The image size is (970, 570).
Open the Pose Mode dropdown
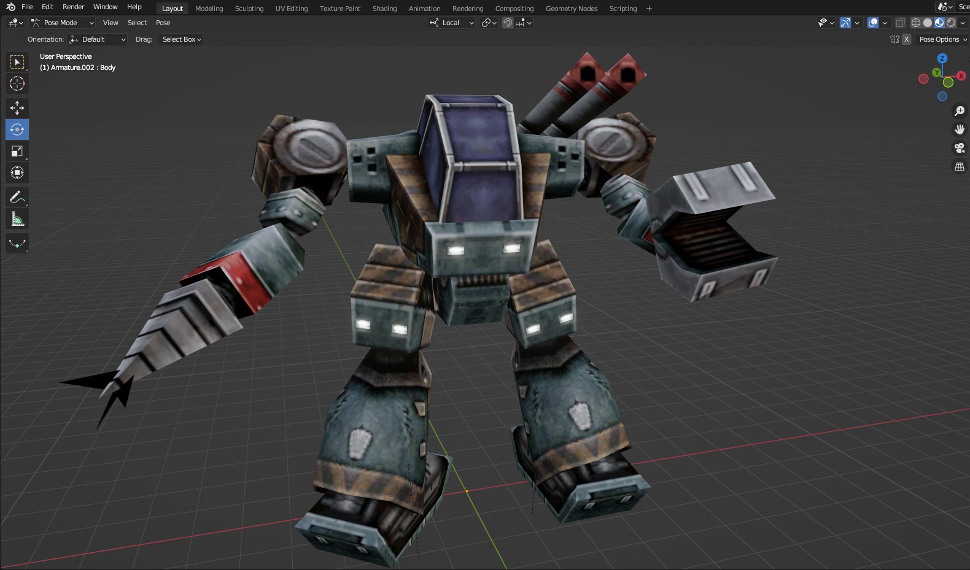(63, 23)
